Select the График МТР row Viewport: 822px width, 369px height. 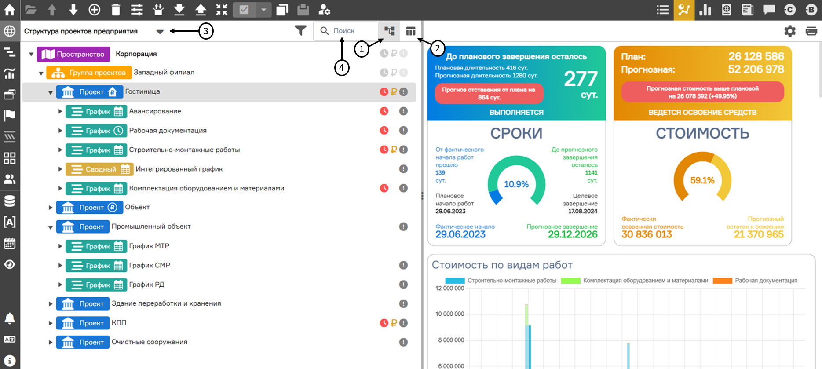point(219,246)
